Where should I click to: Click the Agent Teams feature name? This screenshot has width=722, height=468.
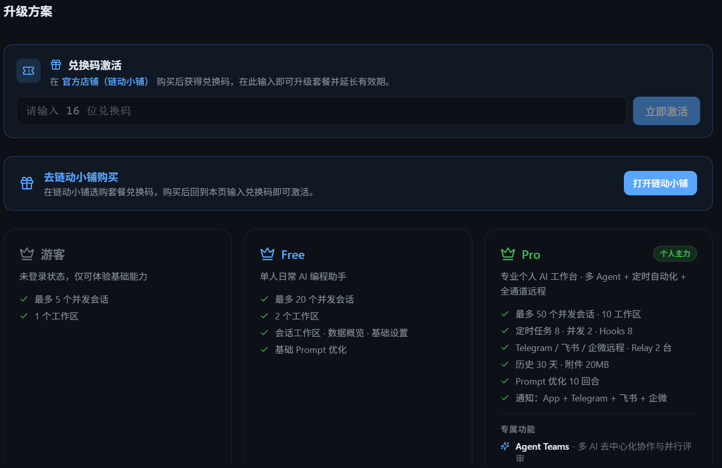(542, 447)
